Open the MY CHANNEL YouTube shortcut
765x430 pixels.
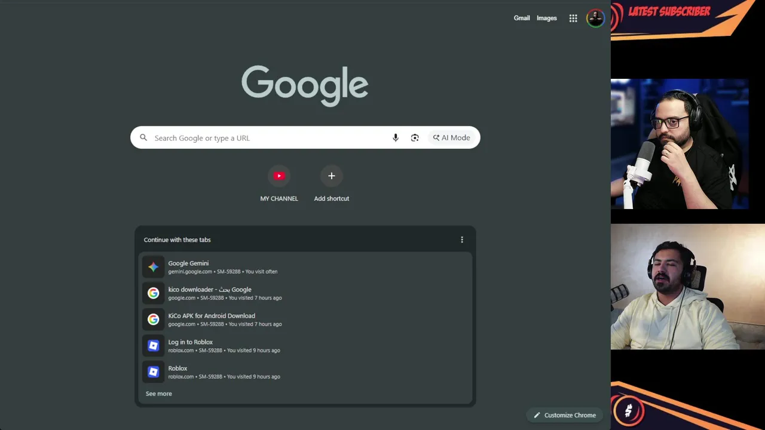tap(279, 184)
